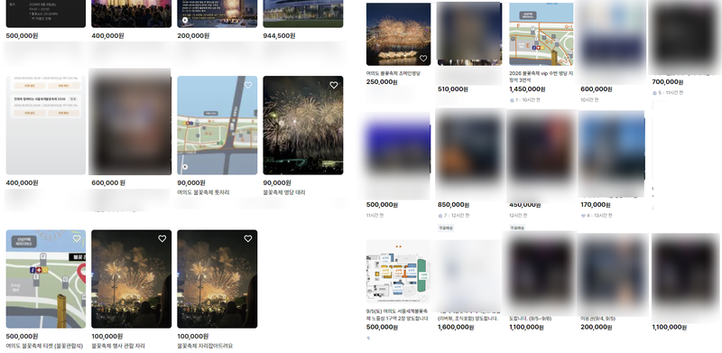The height and width of the screenshot is (353, 722).
Task: Click the 100,000원 price of 행사 관람 자리
Action: 107,337
